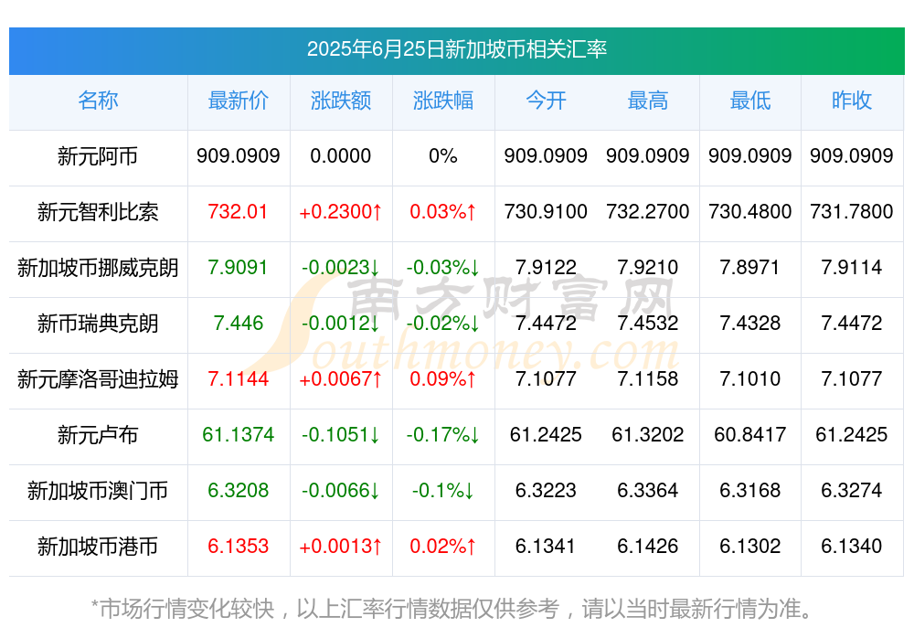Click the latest price 61.1374
This screenshot has height=638, width=914.
tap(238, 435)
